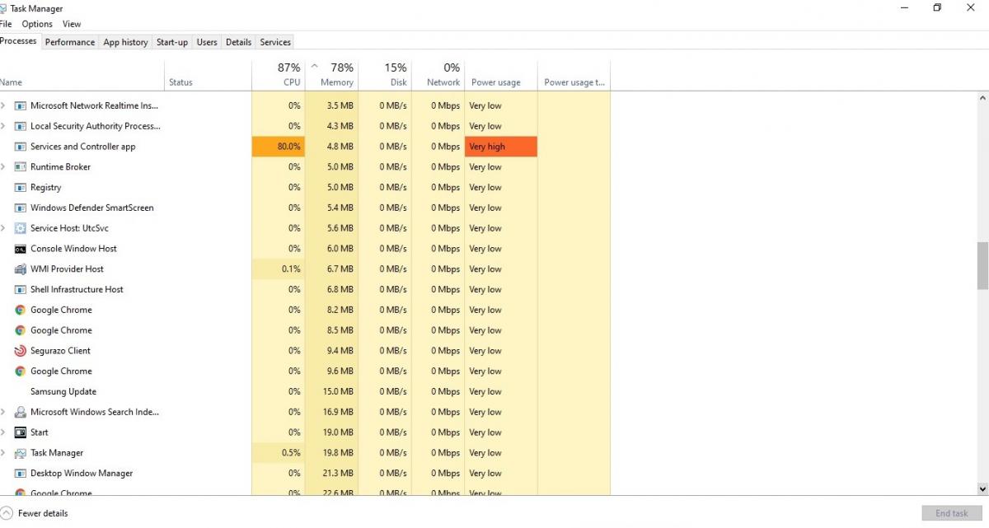Sort by the Memory column header
Image resolution: width=989 pixels, height=528 pixels.
tap(332, 76)
